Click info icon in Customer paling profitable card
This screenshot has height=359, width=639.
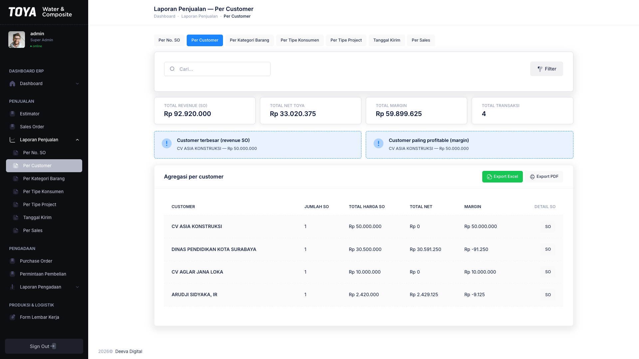(x=378, y=143)
